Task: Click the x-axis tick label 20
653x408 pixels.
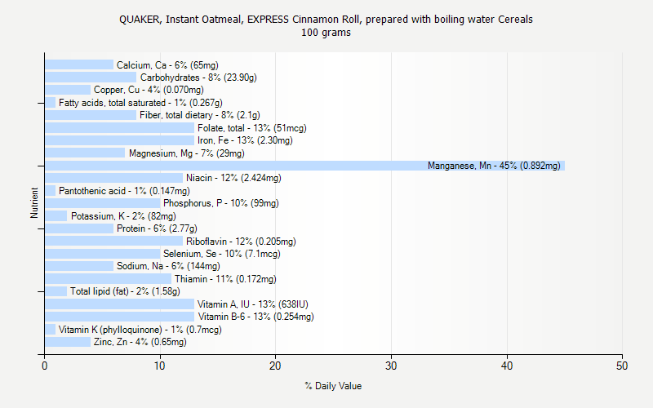Action: pyautogui.click(x=275, y=366)
